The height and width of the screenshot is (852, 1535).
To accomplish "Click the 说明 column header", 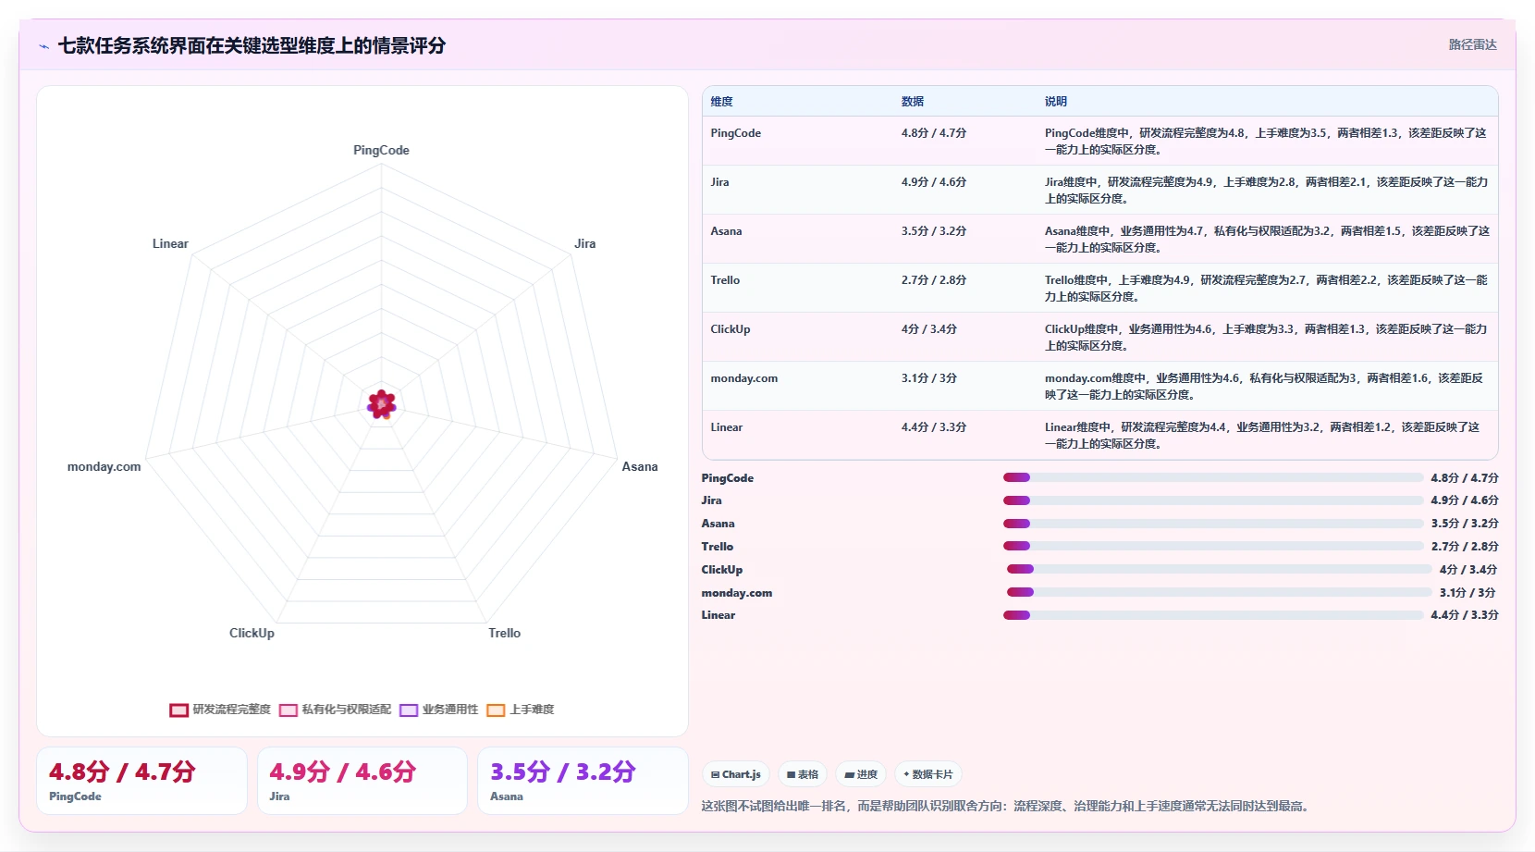I will tap(1056, 102).
